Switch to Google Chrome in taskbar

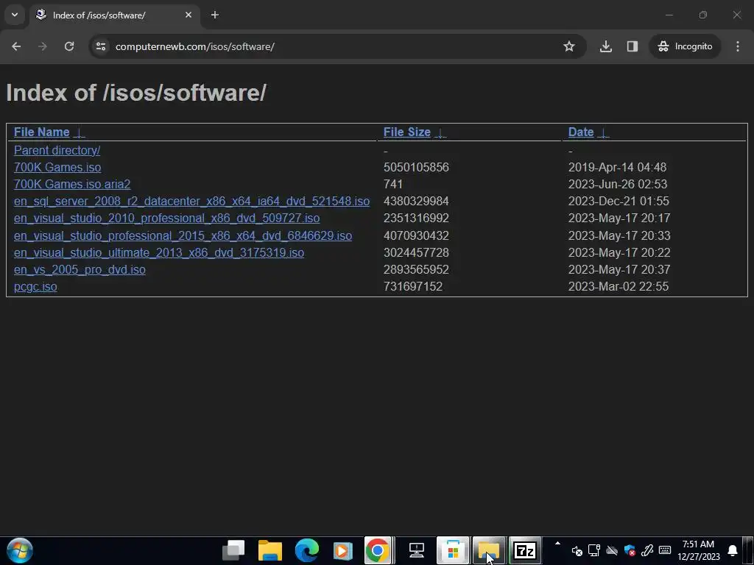point(379,550)
